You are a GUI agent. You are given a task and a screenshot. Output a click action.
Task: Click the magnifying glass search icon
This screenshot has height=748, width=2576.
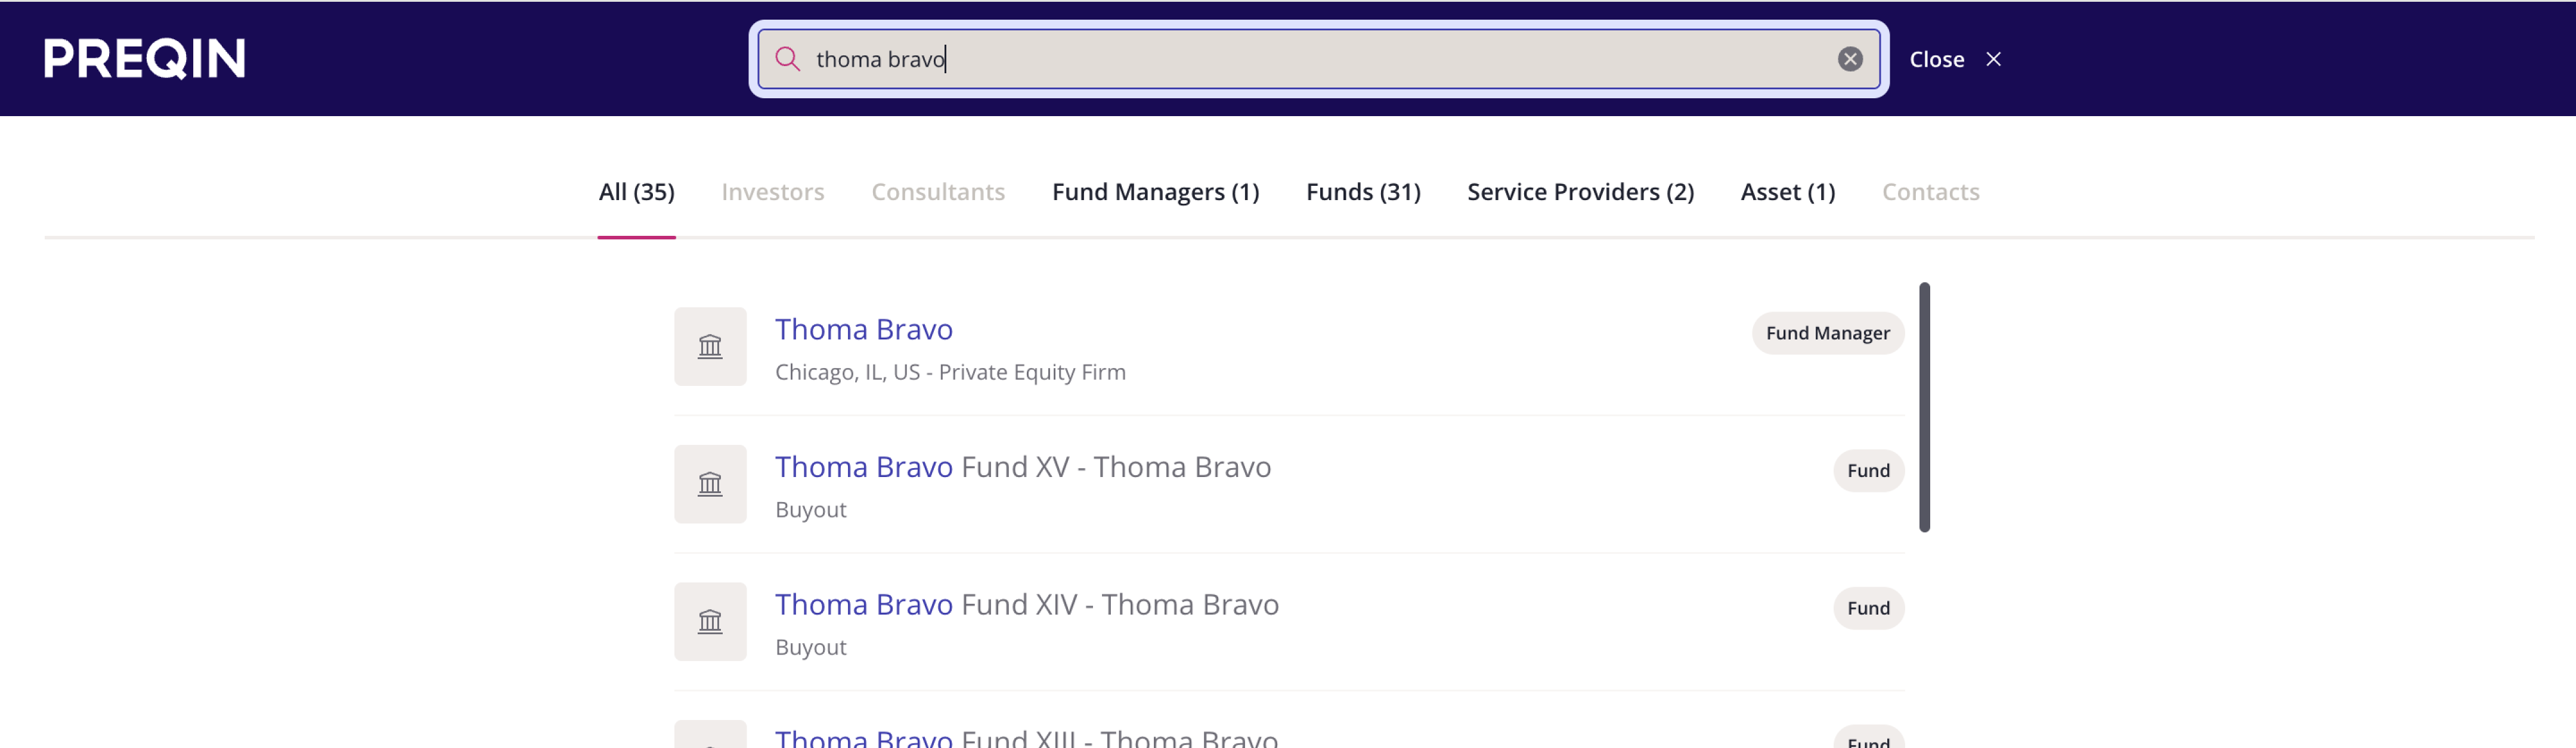click(787, 59)
